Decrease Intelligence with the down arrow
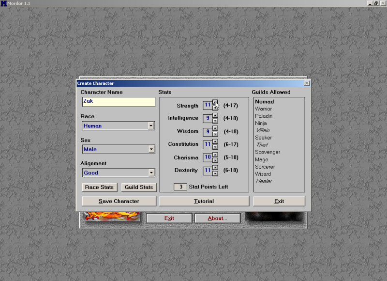This screenshot has width=387, height=281. 215,121
